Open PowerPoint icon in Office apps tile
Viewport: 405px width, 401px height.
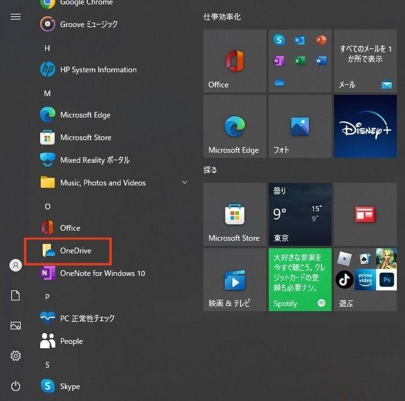point(321,40)
